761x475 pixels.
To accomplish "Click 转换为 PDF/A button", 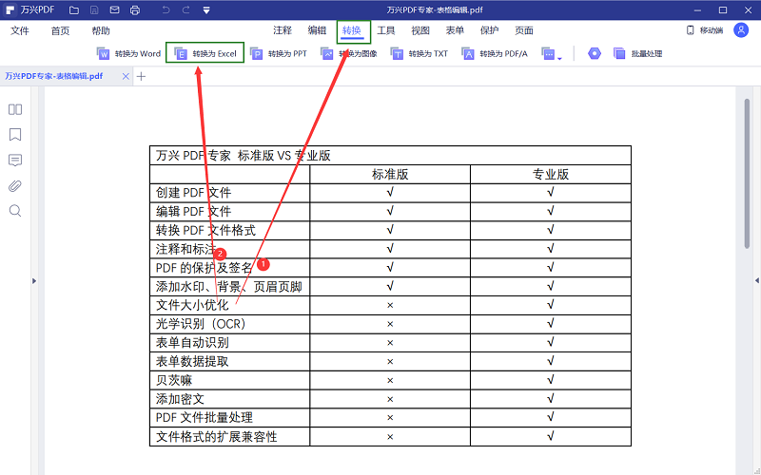I will coord(495,54).
